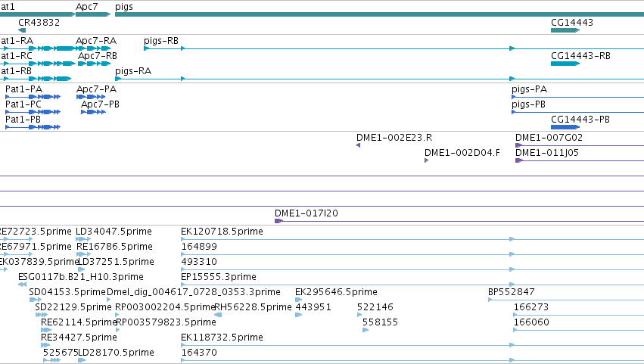Screen dimensions: 644x364
Task: Select the CG14443 gene bar glyph
Action: [565, 30]
